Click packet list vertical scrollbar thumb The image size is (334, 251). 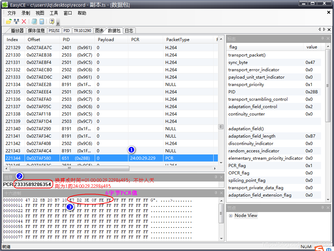tap(221, 127)
